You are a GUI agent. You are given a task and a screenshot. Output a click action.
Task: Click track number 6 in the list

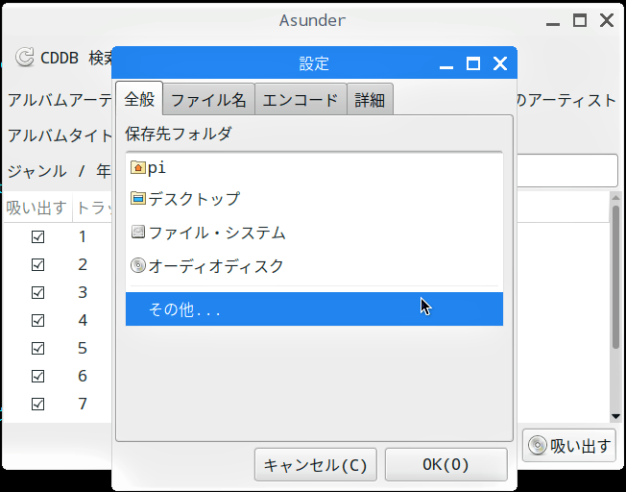click(83, 376)
